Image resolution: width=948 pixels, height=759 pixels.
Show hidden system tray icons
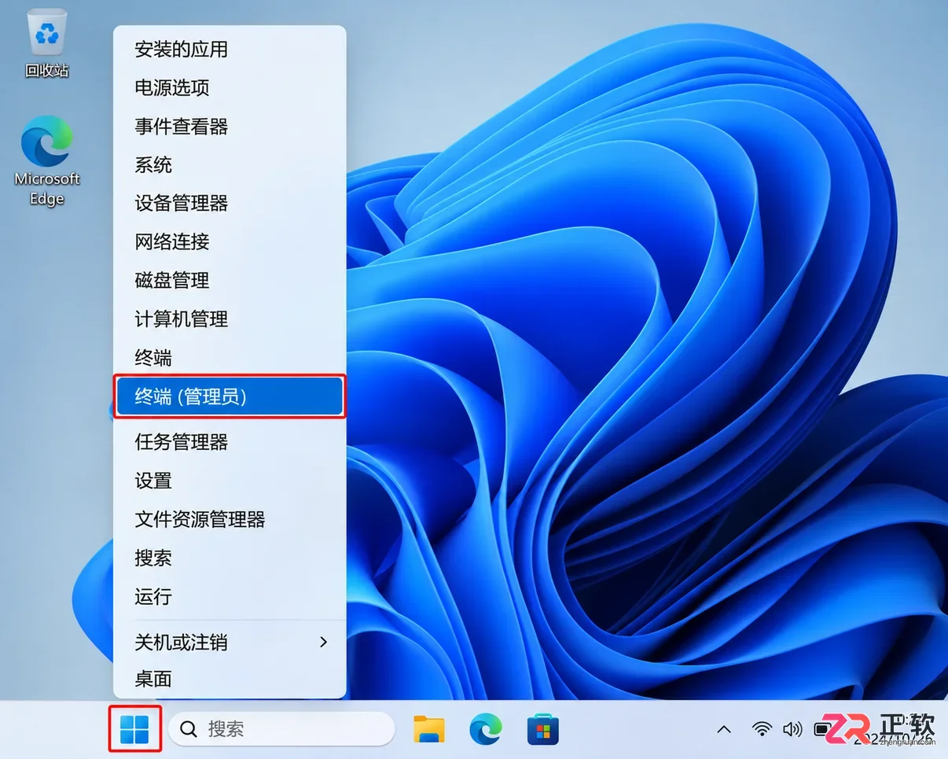point(724,730)
